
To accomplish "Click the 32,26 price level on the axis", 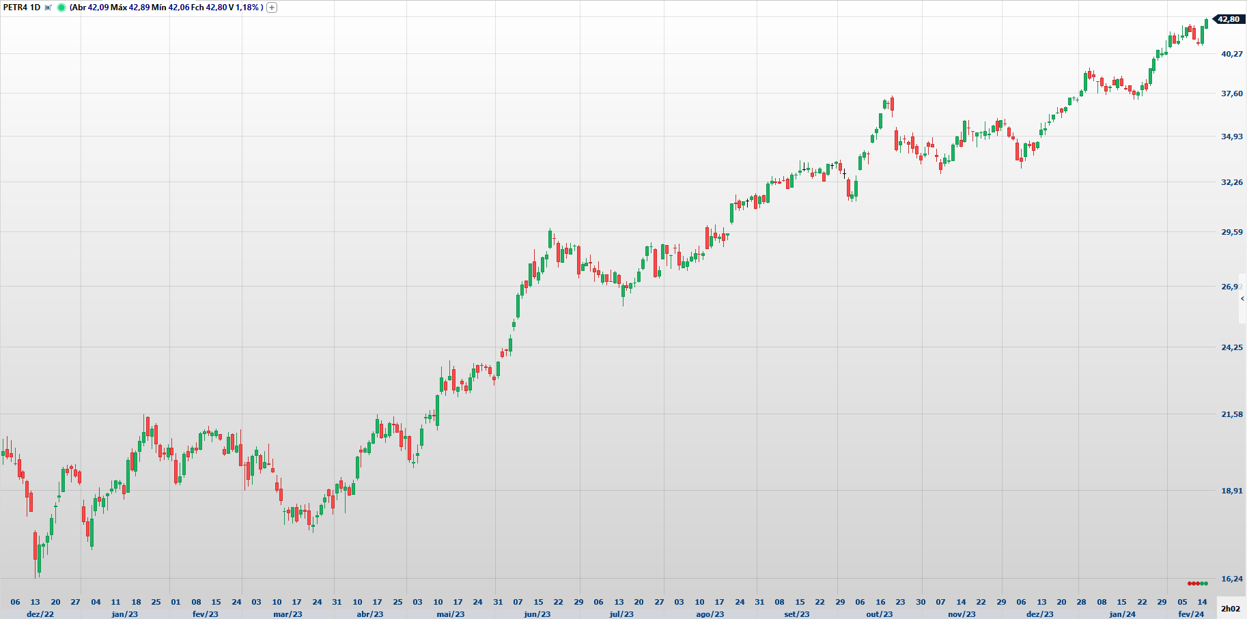I will pos(1231,182).
